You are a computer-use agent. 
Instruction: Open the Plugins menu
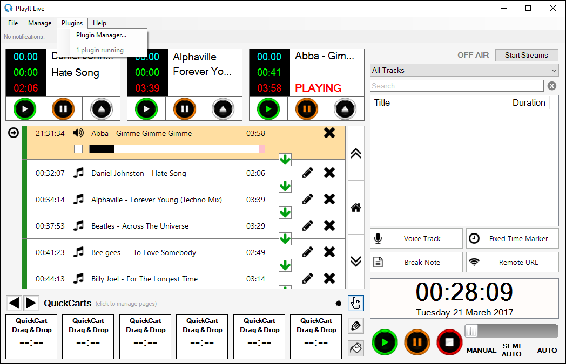[x=72, y=23]
